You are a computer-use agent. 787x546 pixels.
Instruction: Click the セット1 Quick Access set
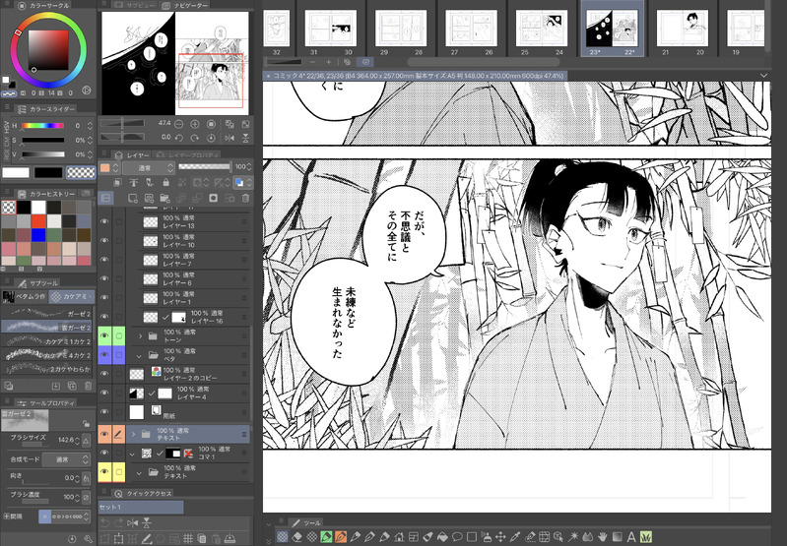(x=141, y=507)
